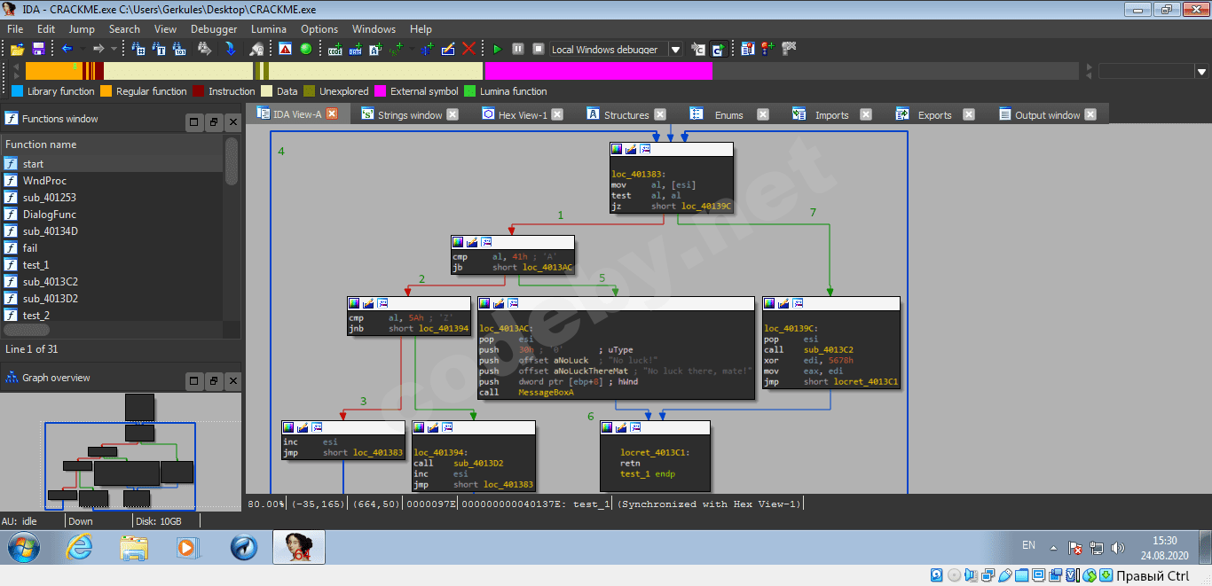Open Internet Explorer from the taskbar
The image size is (1212, 586).
(x=79, y=548)
